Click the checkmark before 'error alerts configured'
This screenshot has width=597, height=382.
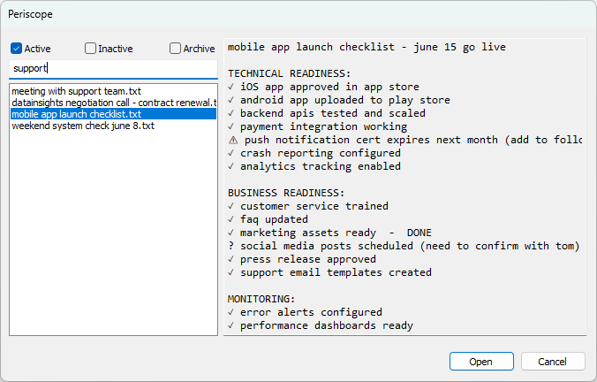231,312
